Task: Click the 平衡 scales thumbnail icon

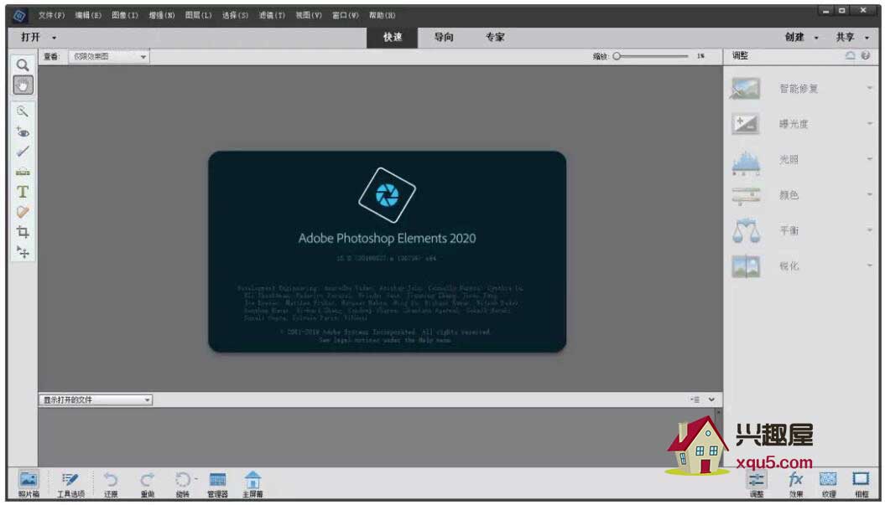Action: (x=746, y=230)
